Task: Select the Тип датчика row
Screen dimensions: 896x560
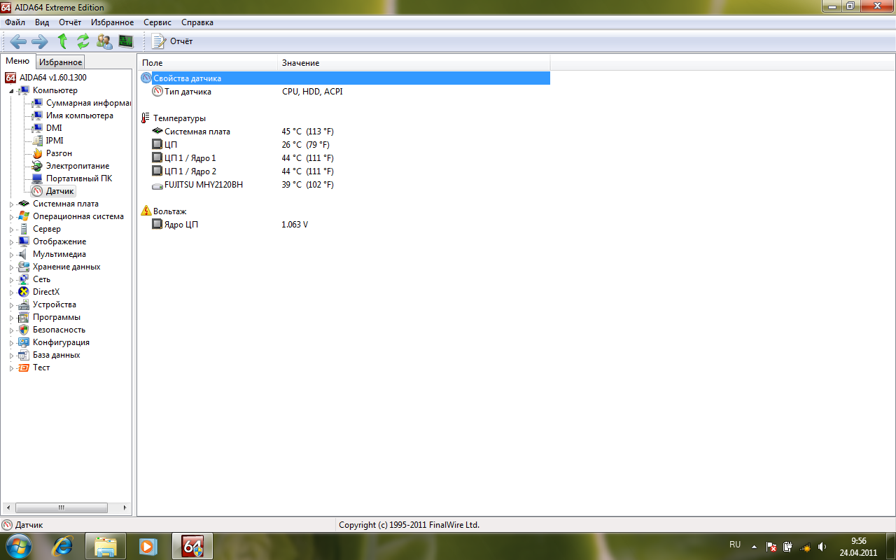Action: [x=344, y=92]
